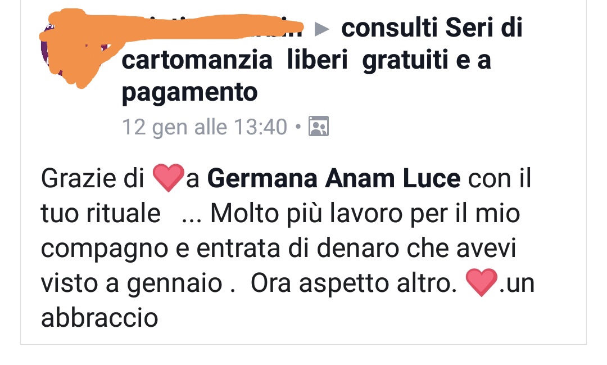Click the dot separator after the timestamp
This screenshot has height=365, width=607.
click(298, 127)
